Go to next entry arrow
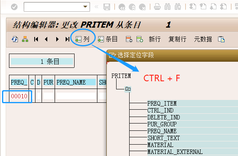The image size is (238, 156). [x=57, y=39]
